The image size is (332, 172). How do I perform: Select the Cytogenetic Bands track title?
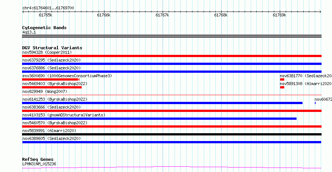(x=44, y=28)
